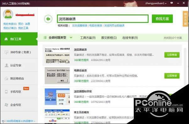Expand the zhangyueduan1 account dropdown

[x=166, y=3]
